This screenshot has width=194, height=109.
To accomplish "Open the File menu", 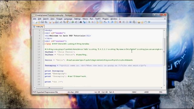I will (x=35, y=19).
